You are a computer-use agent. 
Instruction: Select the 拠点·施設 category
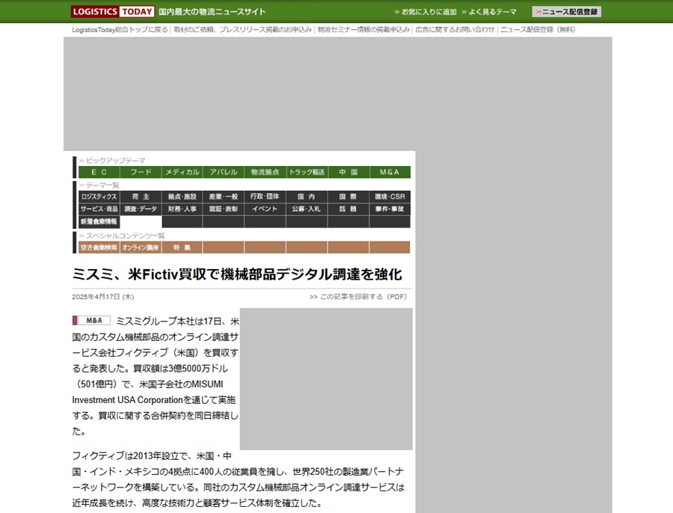(182, 197)
